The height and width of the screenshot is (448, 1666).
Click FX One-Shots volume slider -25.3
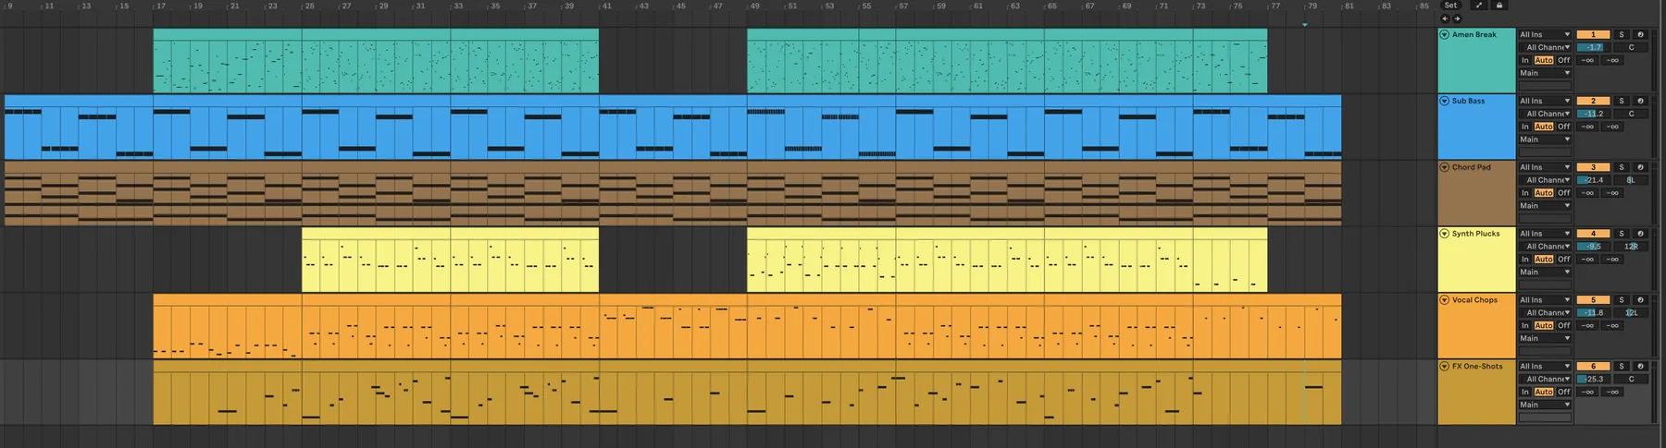point(1593,379)
